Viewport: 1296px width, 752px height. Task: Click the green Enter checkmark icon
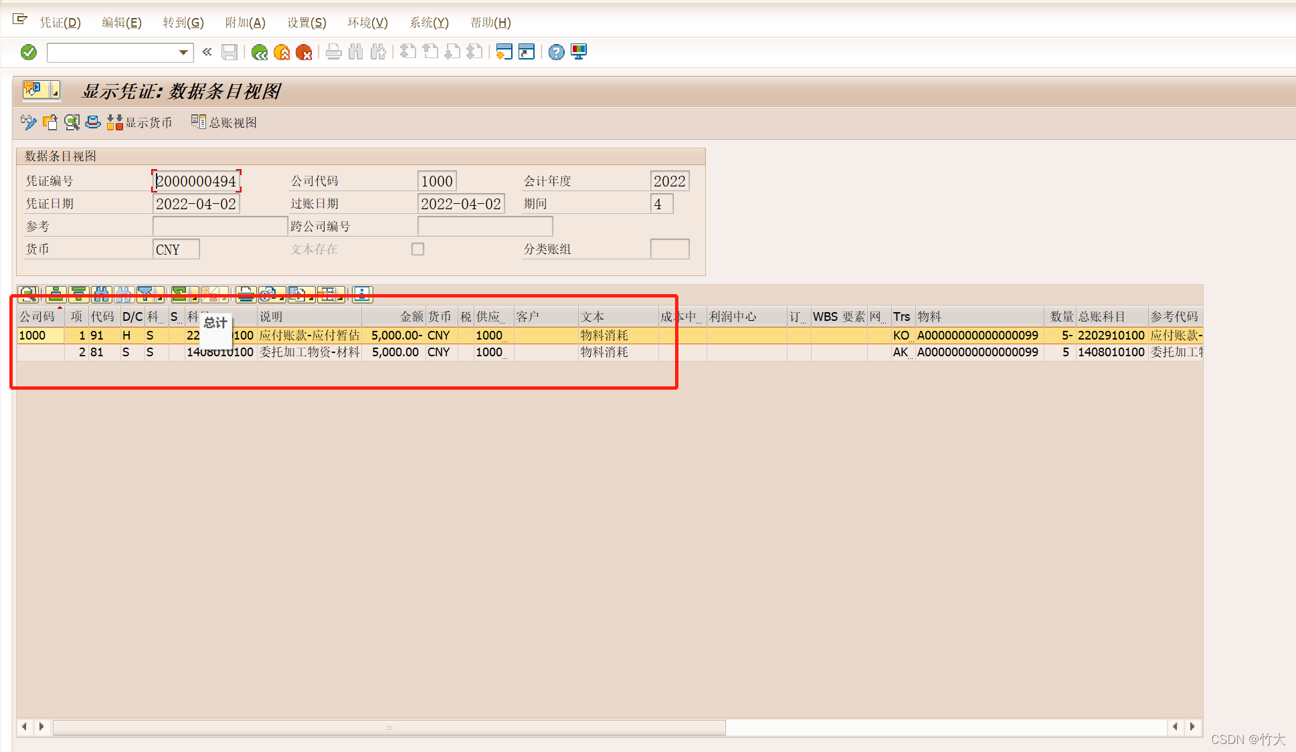pos(29,52)
